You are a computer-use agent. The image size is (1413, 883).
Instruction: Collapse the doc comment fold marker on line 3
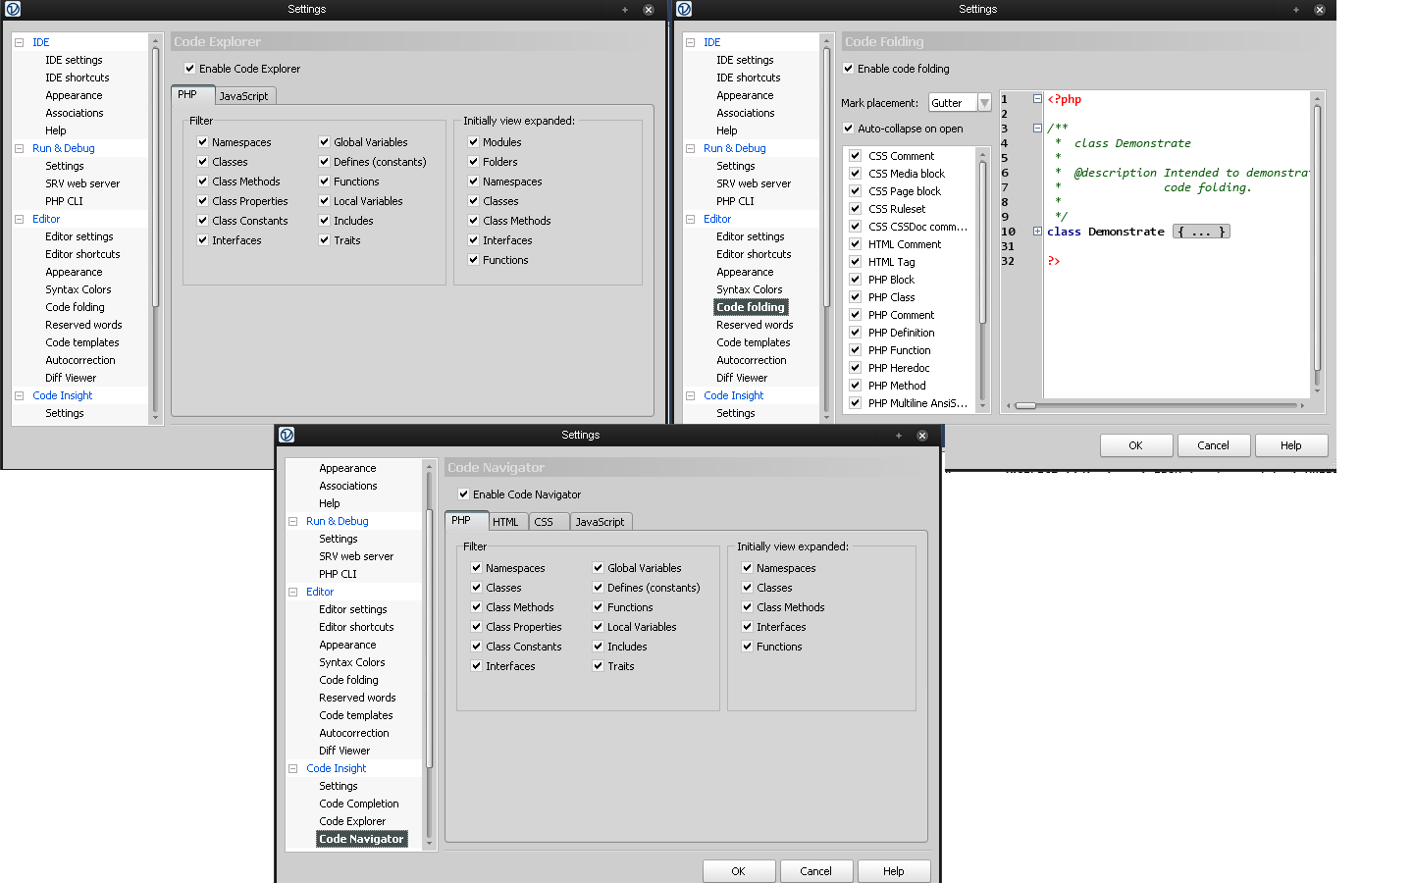pos(1037,128)
